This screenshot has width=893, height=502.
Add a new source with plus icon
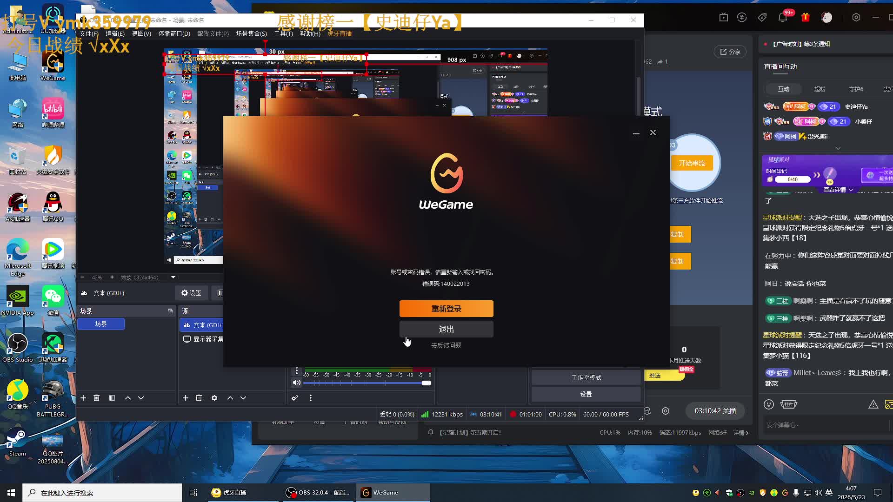[x=185, y=398]
